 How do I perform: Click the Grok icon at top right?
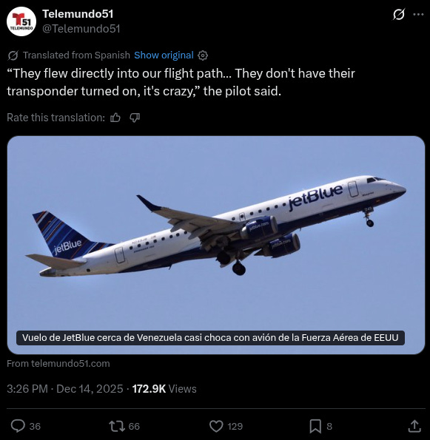pos(399,14)
